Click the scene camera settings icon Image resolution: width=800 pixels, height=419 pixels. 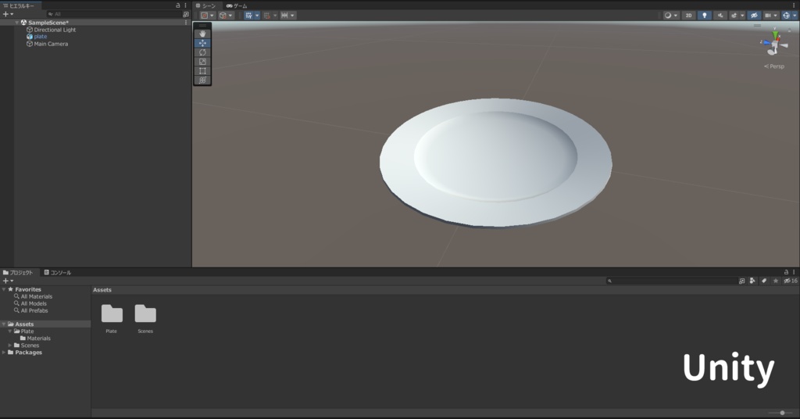click(x=768, y=16)
